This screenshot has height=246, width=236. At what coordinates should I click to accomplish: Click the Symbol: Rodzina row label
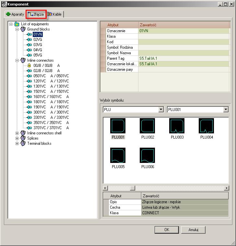[122, 47]
